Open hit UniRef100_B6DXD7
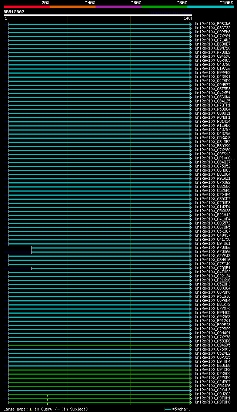Screen dimensions: 237x412 pos(213,44)
